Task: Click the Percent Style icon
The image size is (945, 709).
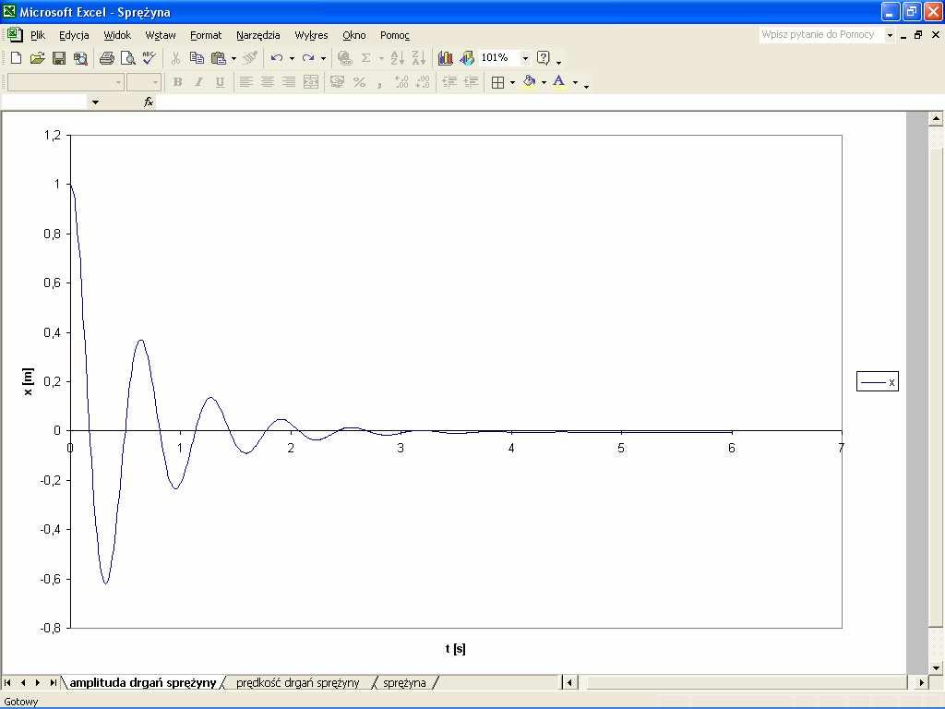Action: pos(359,82)
